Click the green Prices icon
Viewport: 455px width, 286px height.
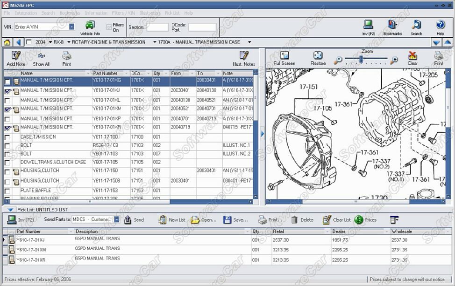(359, 220)
